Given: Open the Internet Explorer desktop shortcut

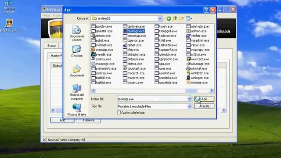Looking at the screenshot, I should (9, 7).
